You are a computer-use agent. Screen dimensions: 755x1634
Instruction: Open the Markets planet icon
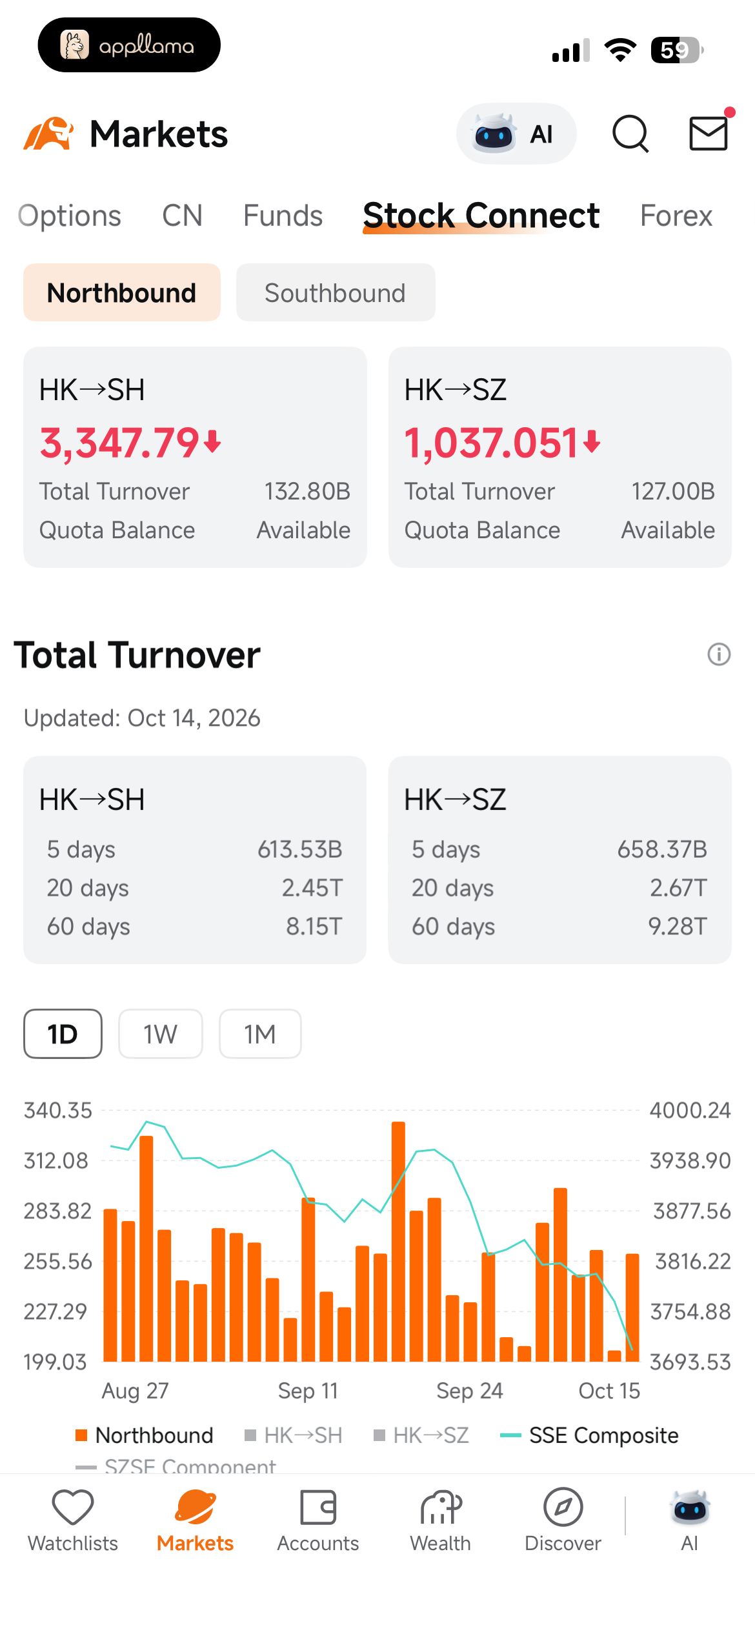[x=196, y=1508]
